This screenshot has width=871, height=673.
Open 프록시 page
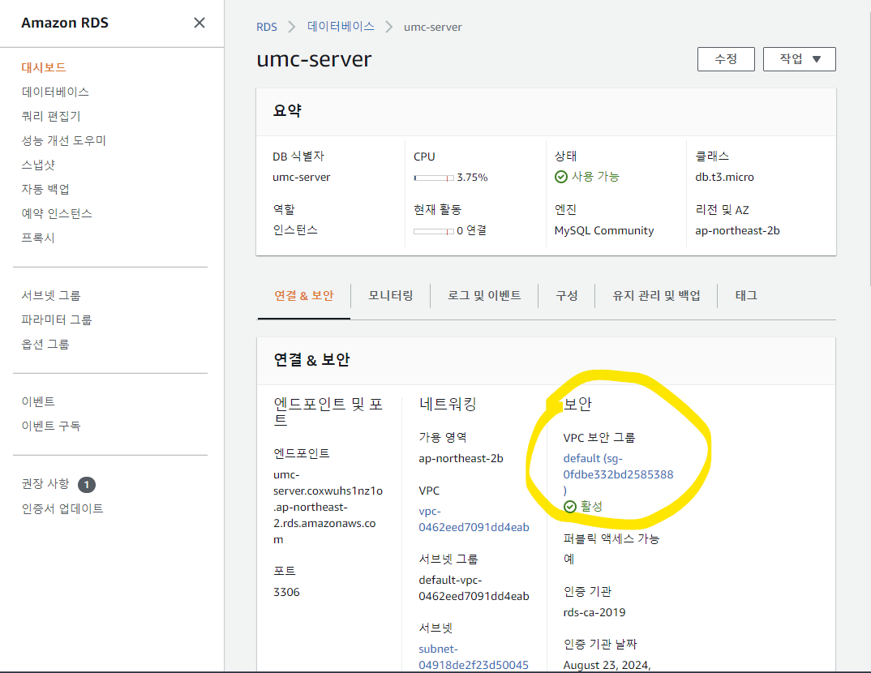38,238
